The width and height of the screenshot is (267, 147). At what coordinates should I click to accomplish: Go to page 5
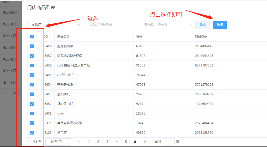126,142
